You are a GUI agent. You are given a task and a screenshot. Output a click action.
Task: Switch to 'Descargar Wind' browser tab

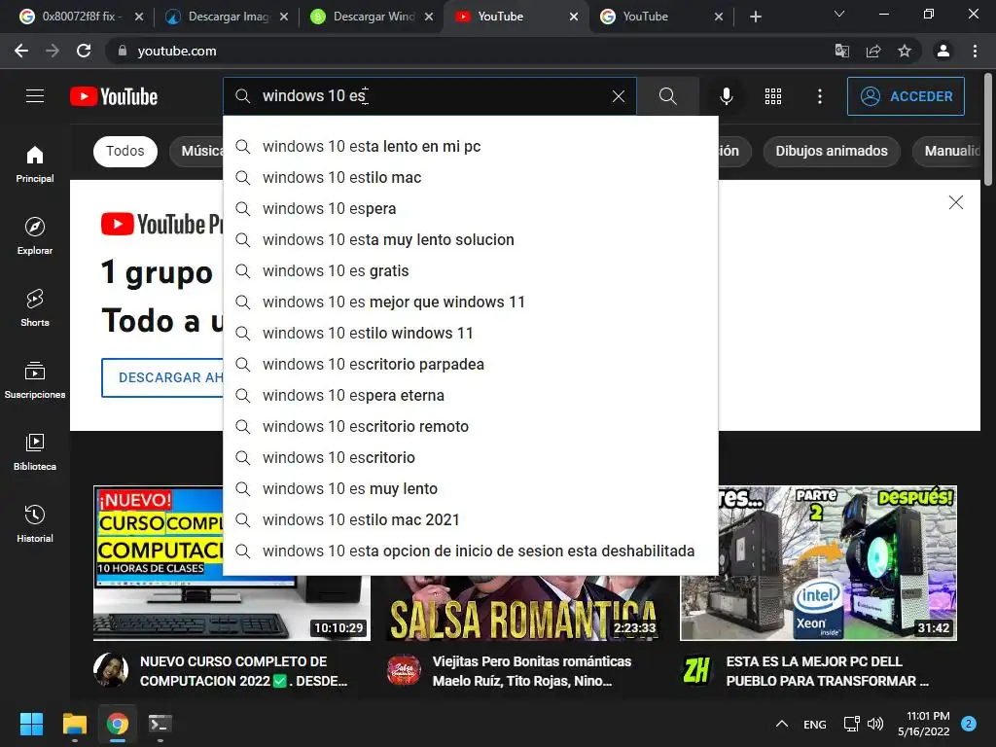click(369, 17)
